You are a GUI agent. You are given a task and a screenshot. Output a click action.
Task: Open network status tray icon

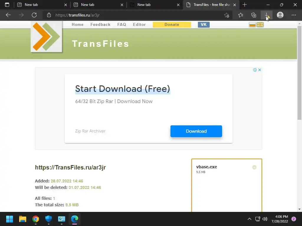(x=257, y=219)
